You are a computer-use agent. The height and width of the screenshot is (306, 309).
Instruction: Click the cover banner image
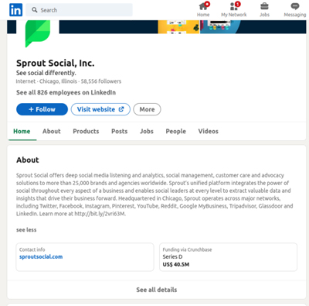pyautogui.click(x=182, y=27)
